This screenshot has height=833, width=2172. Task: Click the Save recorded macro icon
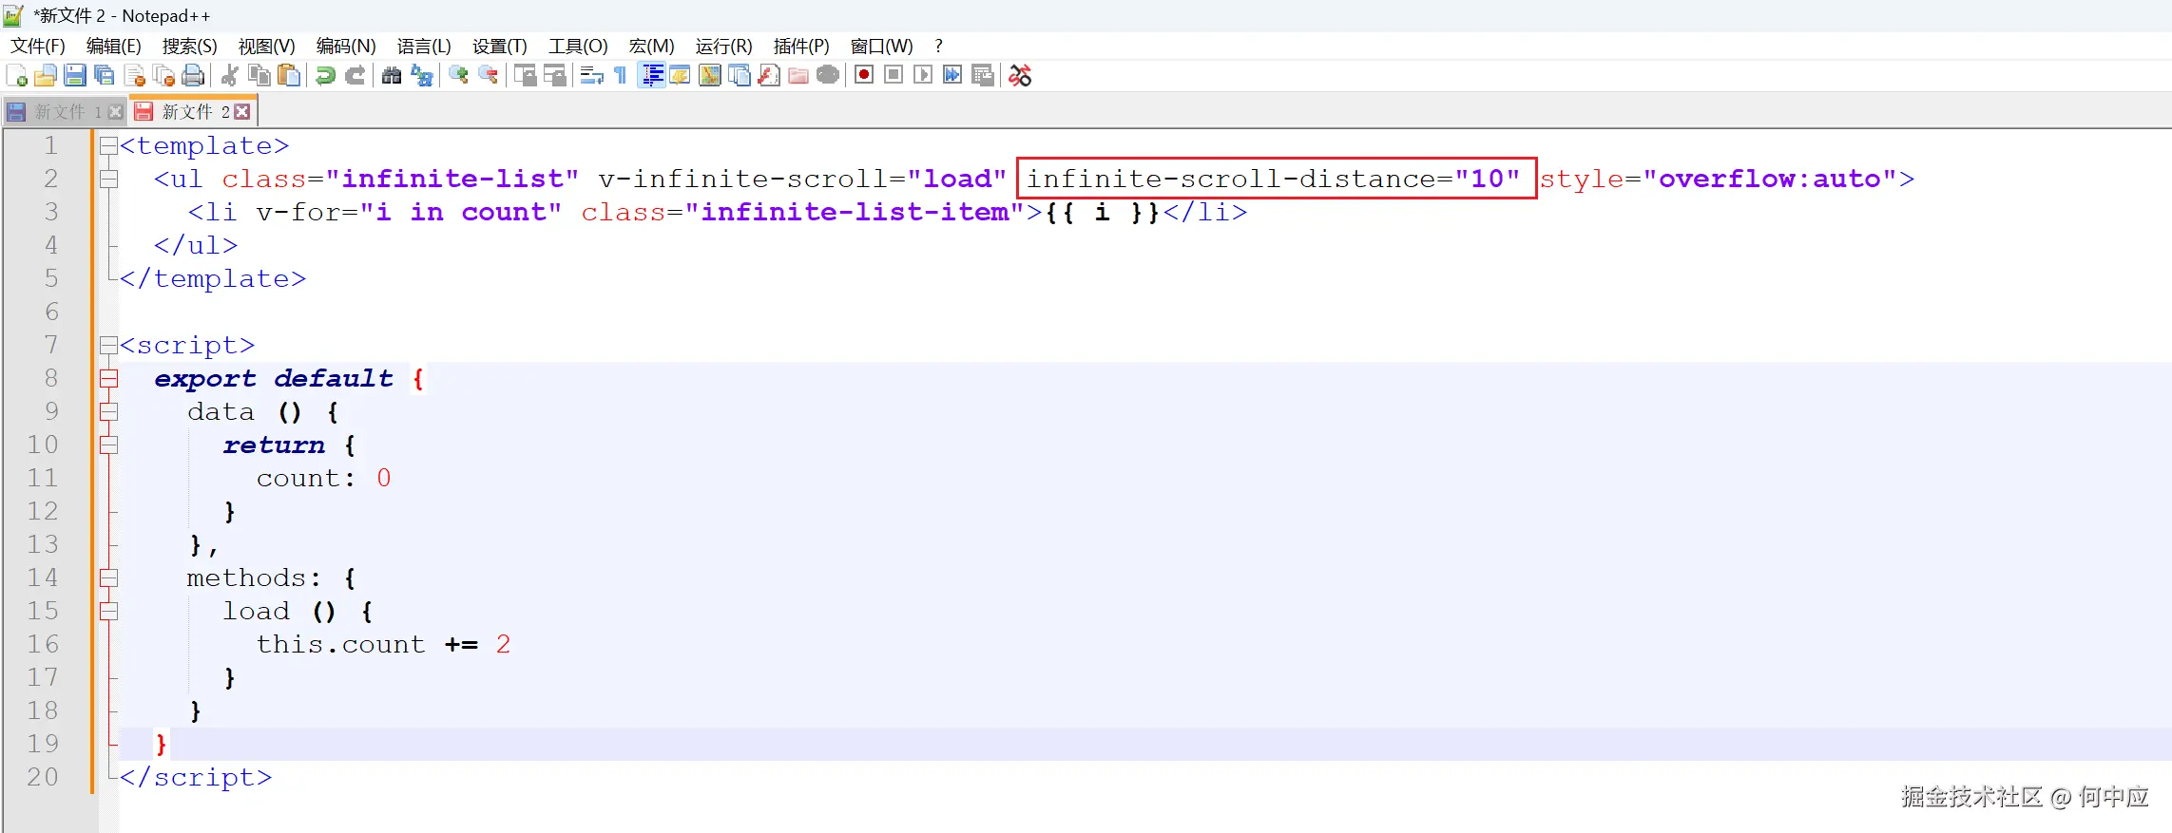click(983, 76)
